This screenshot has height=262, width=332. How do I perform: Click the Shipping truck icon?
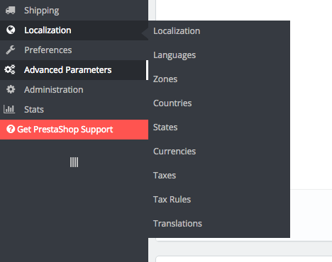11,11
